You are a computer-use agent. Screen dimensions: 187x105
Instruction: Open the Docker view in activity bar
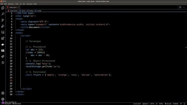pos(3,44)
